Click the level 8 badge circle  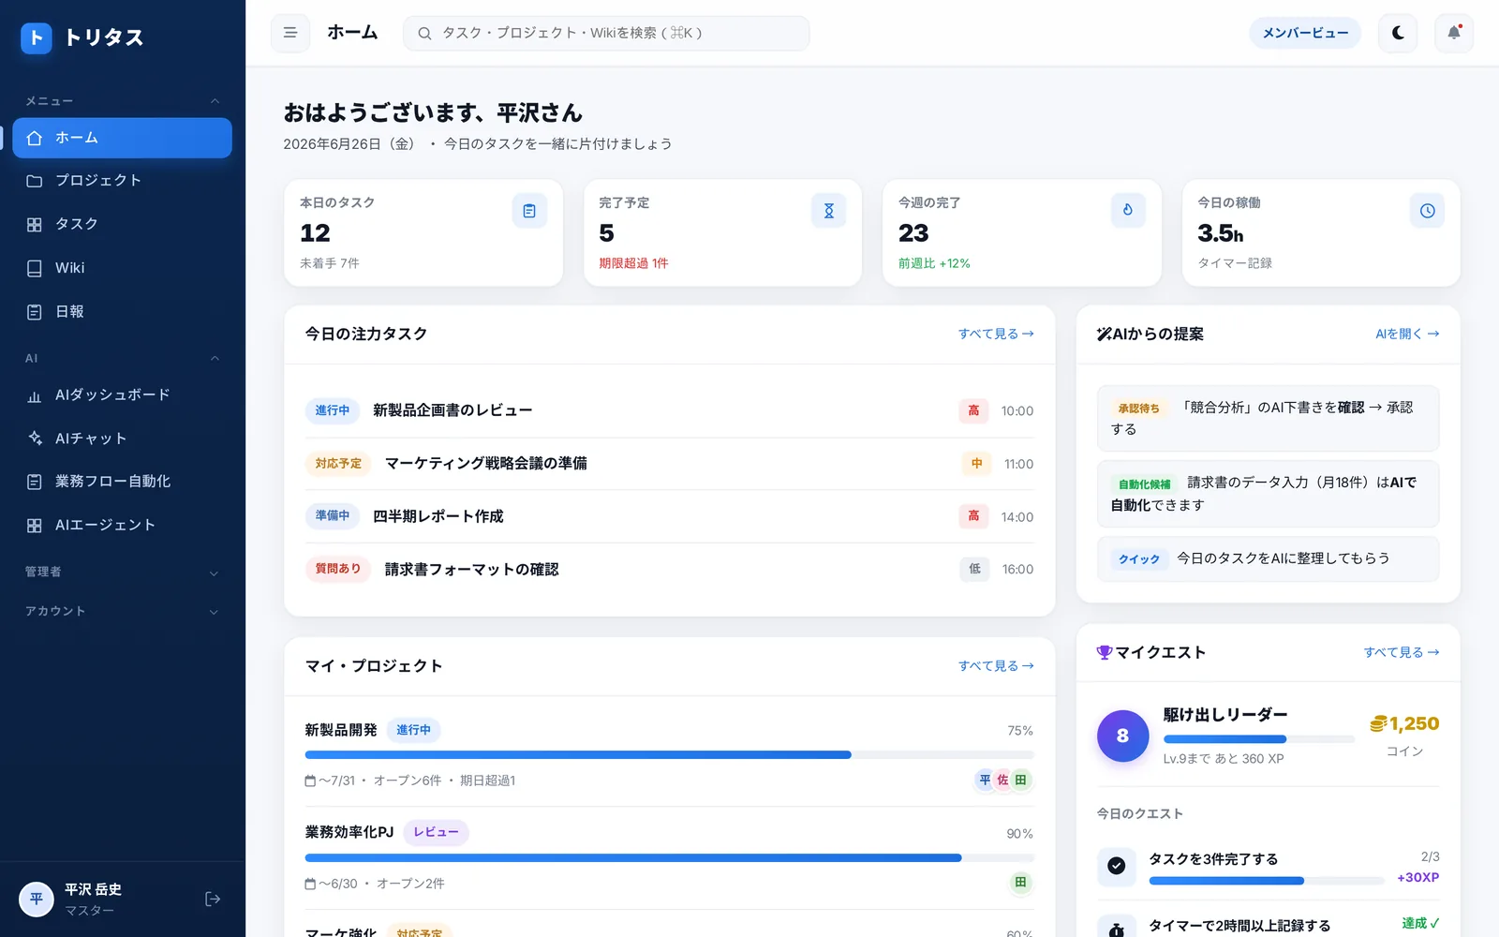(x=1122, y=736)
